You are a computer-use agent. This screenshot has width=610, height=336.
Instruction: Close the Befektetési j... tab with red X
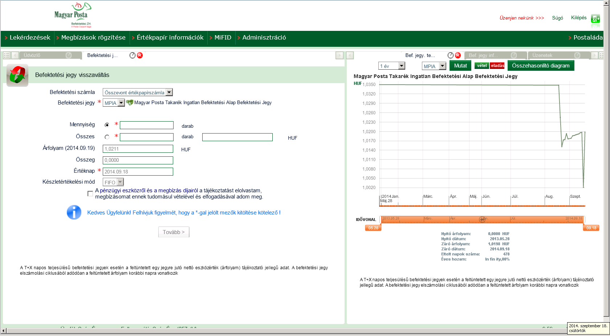(140, 55)
